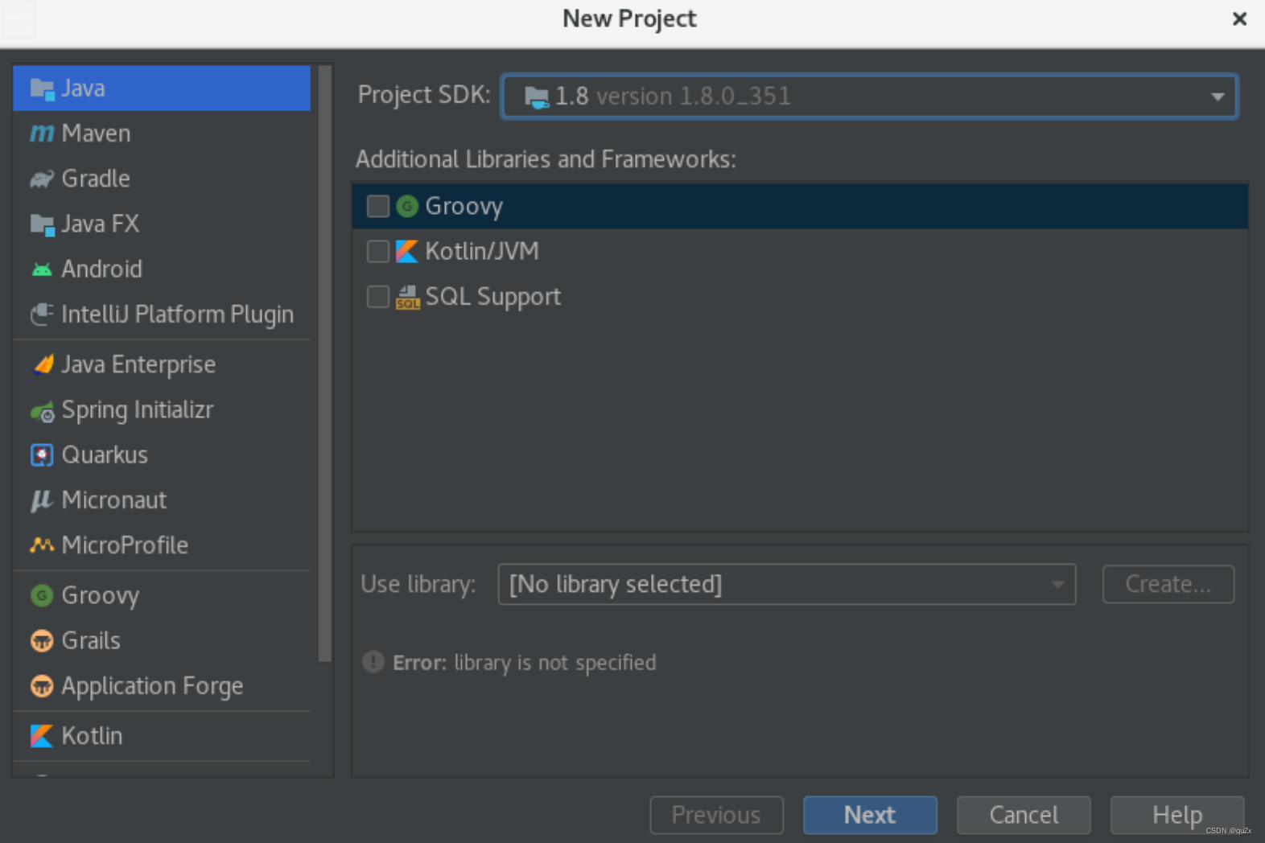Screen dimensions: 1265x843
Task: Click the error exclamation icon
Action: tap(373, 662)
